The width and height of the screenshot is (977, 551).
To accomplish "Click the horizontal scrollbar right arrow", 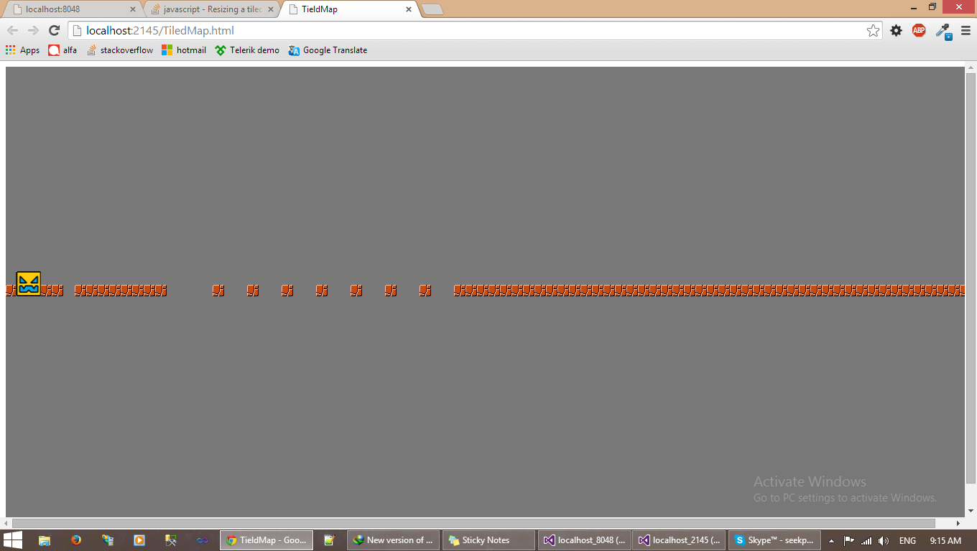I will click(958, 523).
